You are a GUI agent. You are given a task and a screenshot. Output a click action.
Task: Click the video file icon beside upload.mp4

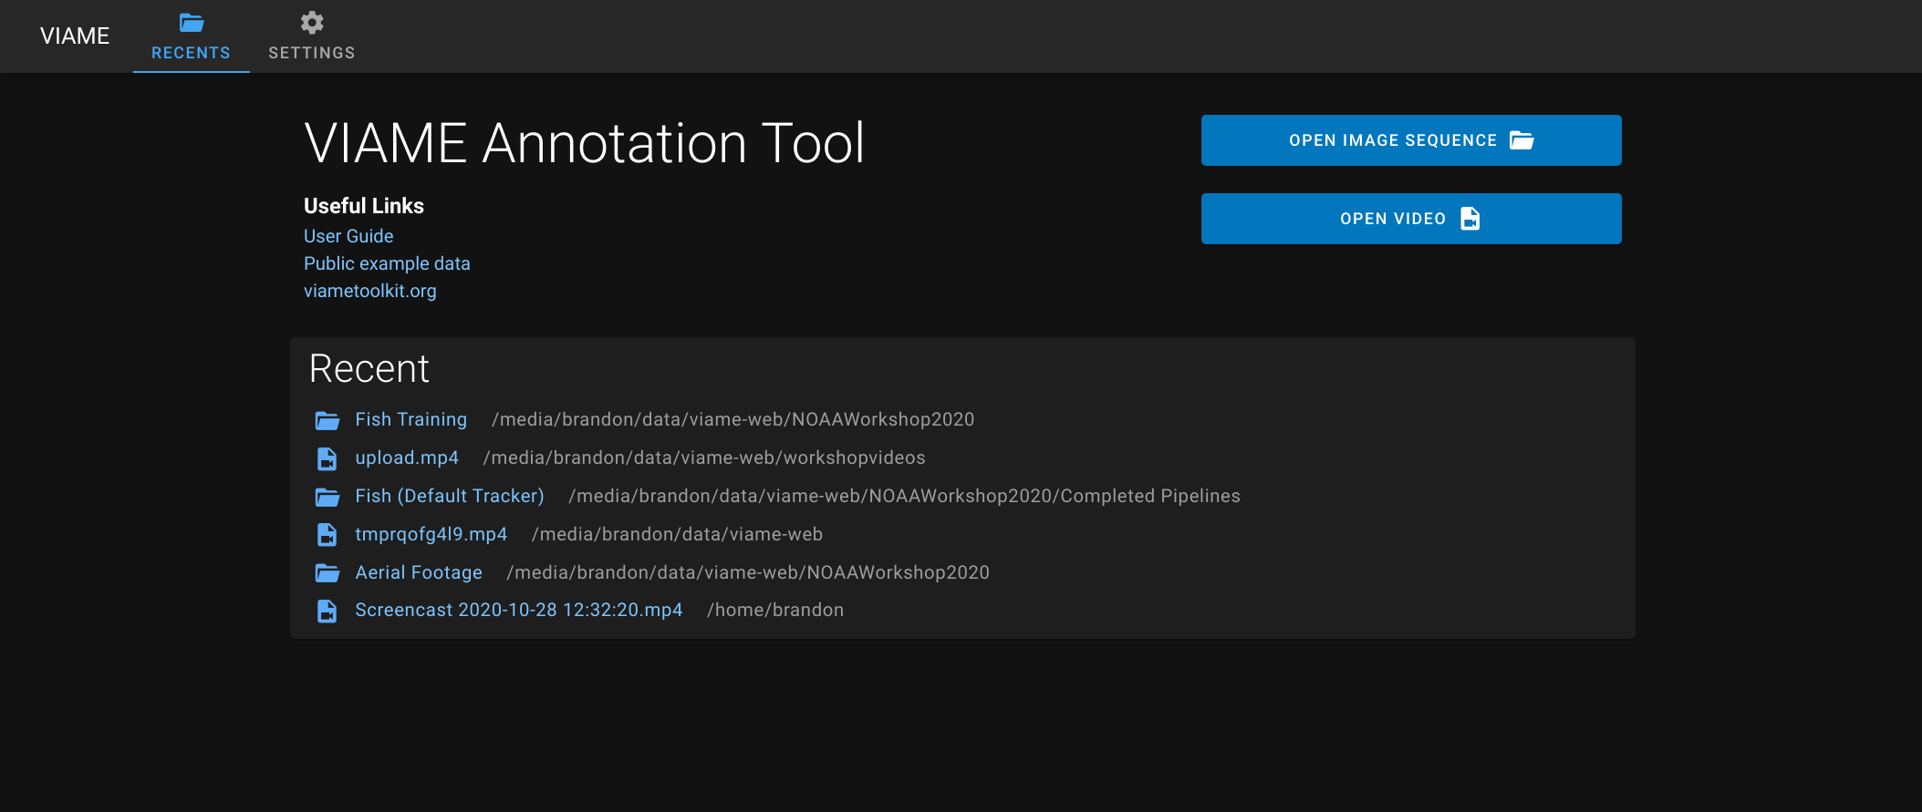tap(327, 458)
